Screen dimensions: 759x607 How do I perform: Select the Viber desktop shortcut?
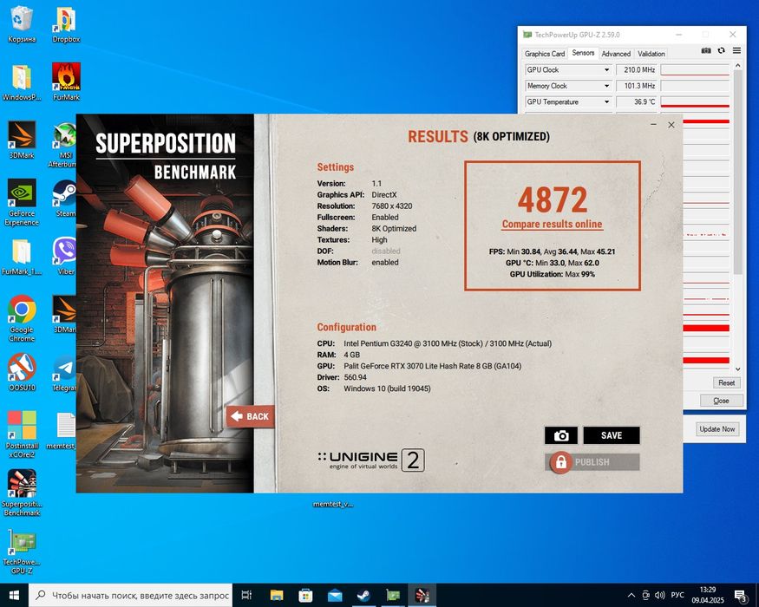pyautogui.click(x=66, y=257)
